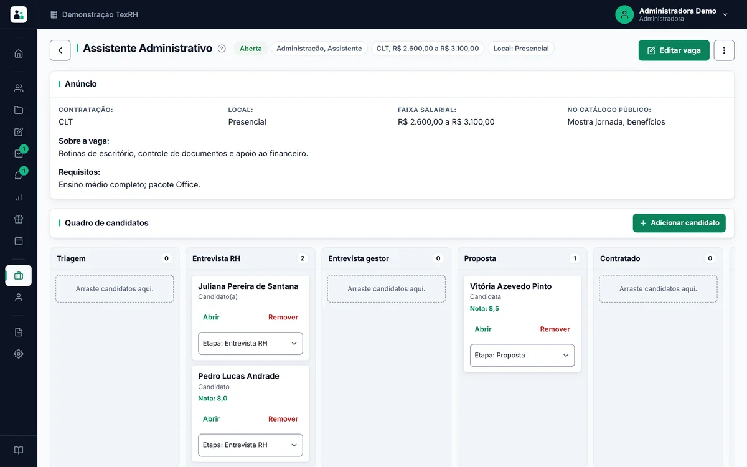
Task: Click the Contratado column header
Action: pos(620,258)
